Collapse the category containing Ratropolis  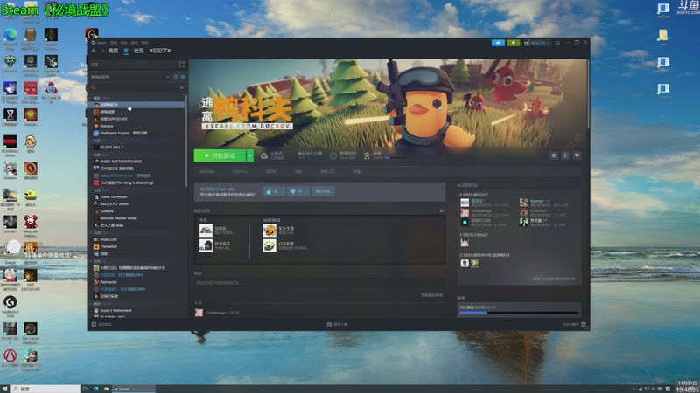coord(91,261)
